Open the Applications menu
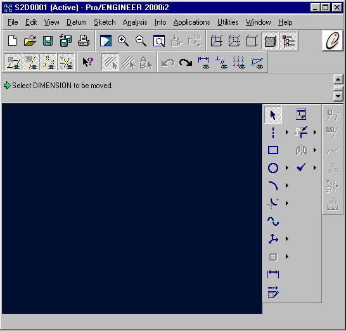The image size is (346, 331). 191,22
